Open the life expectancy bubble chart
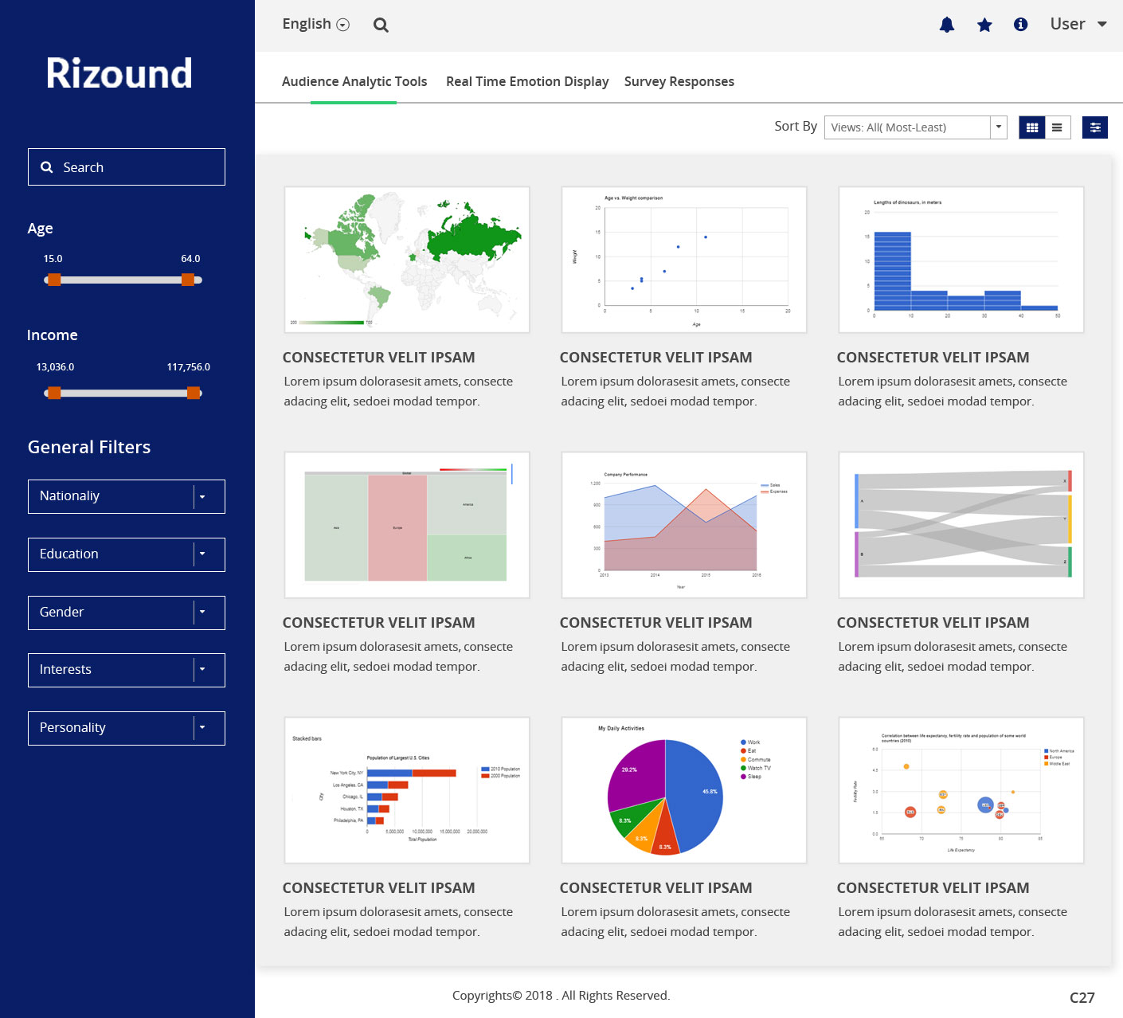Viewport: 1123px width, 1018px height. pos(961,790)
